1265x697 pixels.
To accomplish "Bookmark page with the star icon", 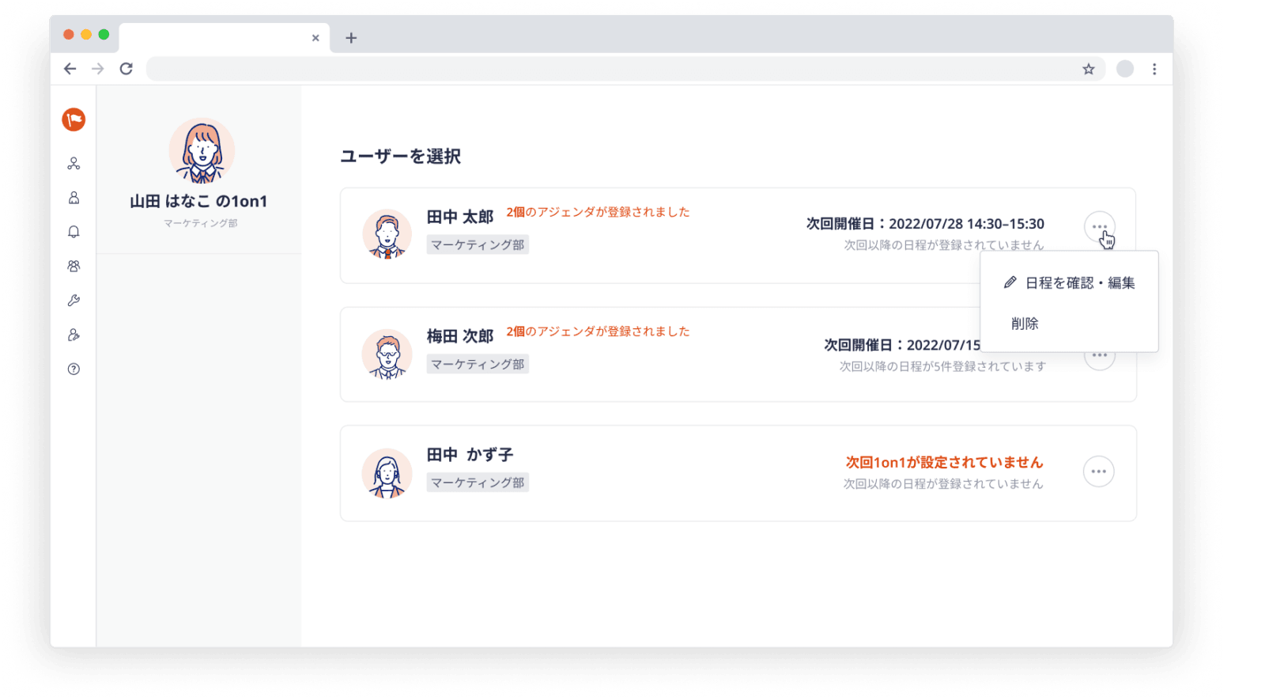I will pos(1089,69).
